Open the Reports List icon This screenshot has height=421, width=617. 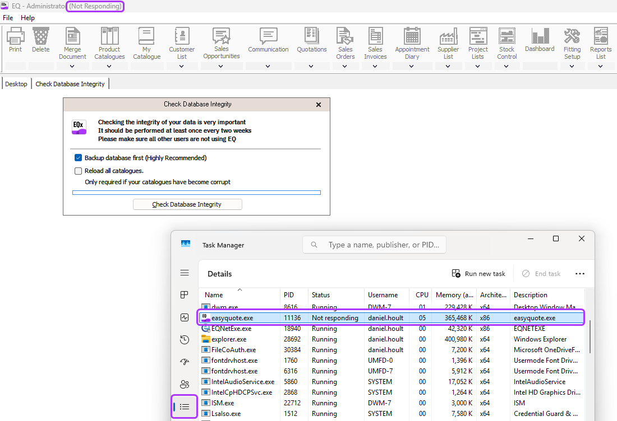[601, 36]
